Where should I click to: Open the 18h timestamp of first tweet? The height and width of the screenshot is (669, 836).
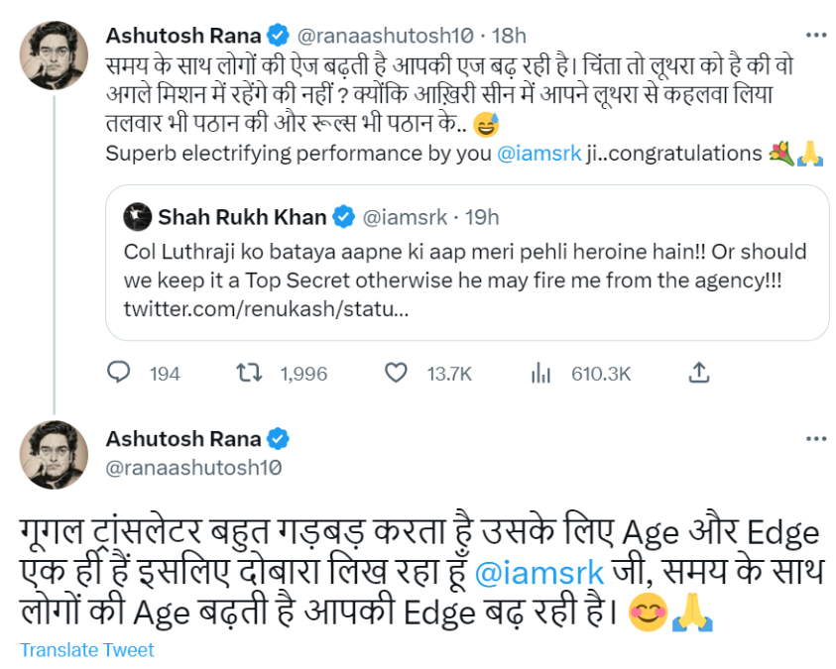509,36
